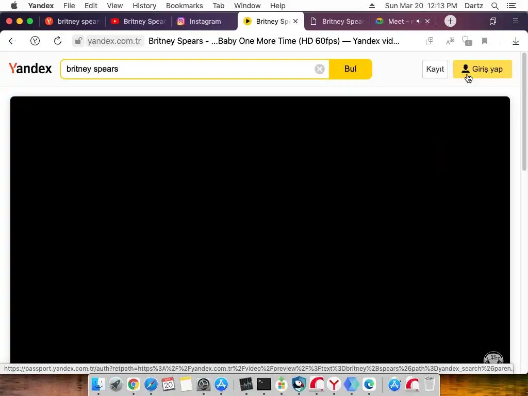
Task: Switch to the britney spears Yandex search tab
Action: (x=73, y=21)
